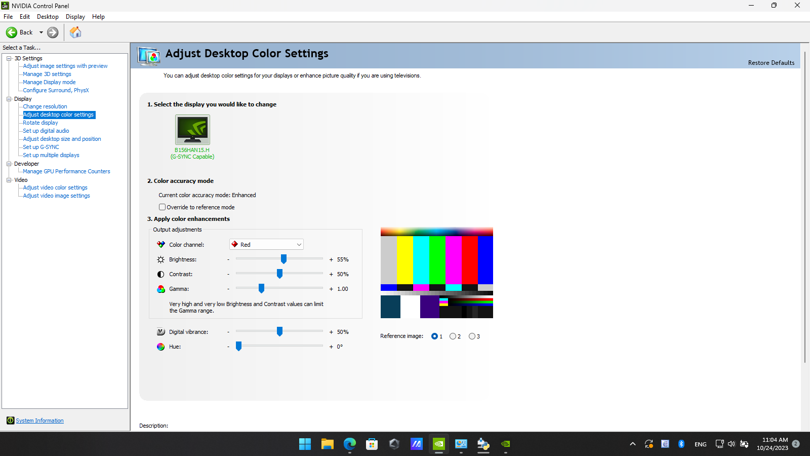
Task: Click the Brightness slider handle
Action: pyautogui.click(x=283, y=259)
